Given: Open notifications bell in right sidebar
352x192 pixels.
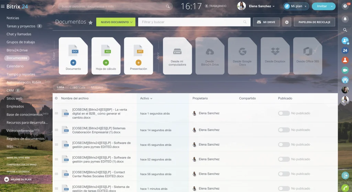Looking at the screenshot, I should coord(345,19).
